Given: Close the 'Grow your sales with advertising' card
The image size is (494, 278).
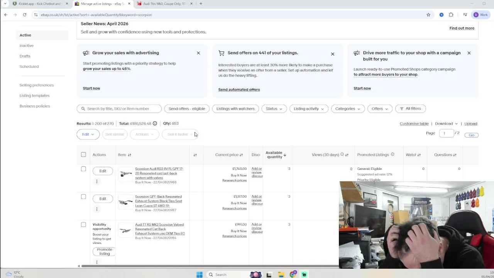Looking at the screenshot, I should pos(198,53).
